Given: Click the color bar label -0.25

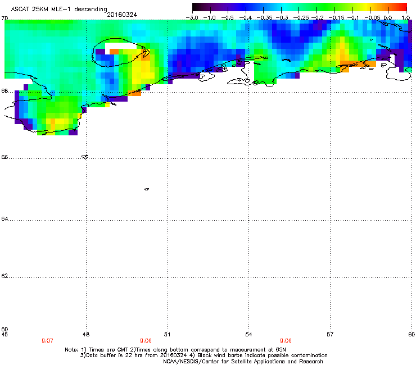Looking at the screenshot, I should click(x=301, y=17).
